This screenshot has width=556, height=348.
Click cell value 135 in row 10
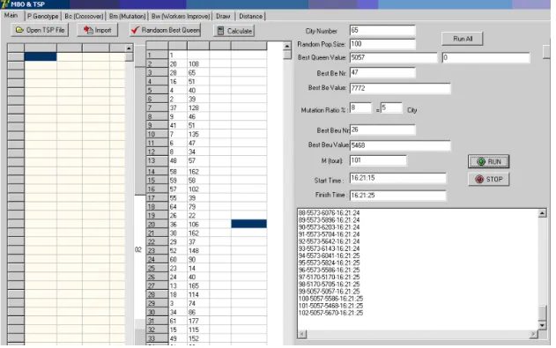pos(194,134)
